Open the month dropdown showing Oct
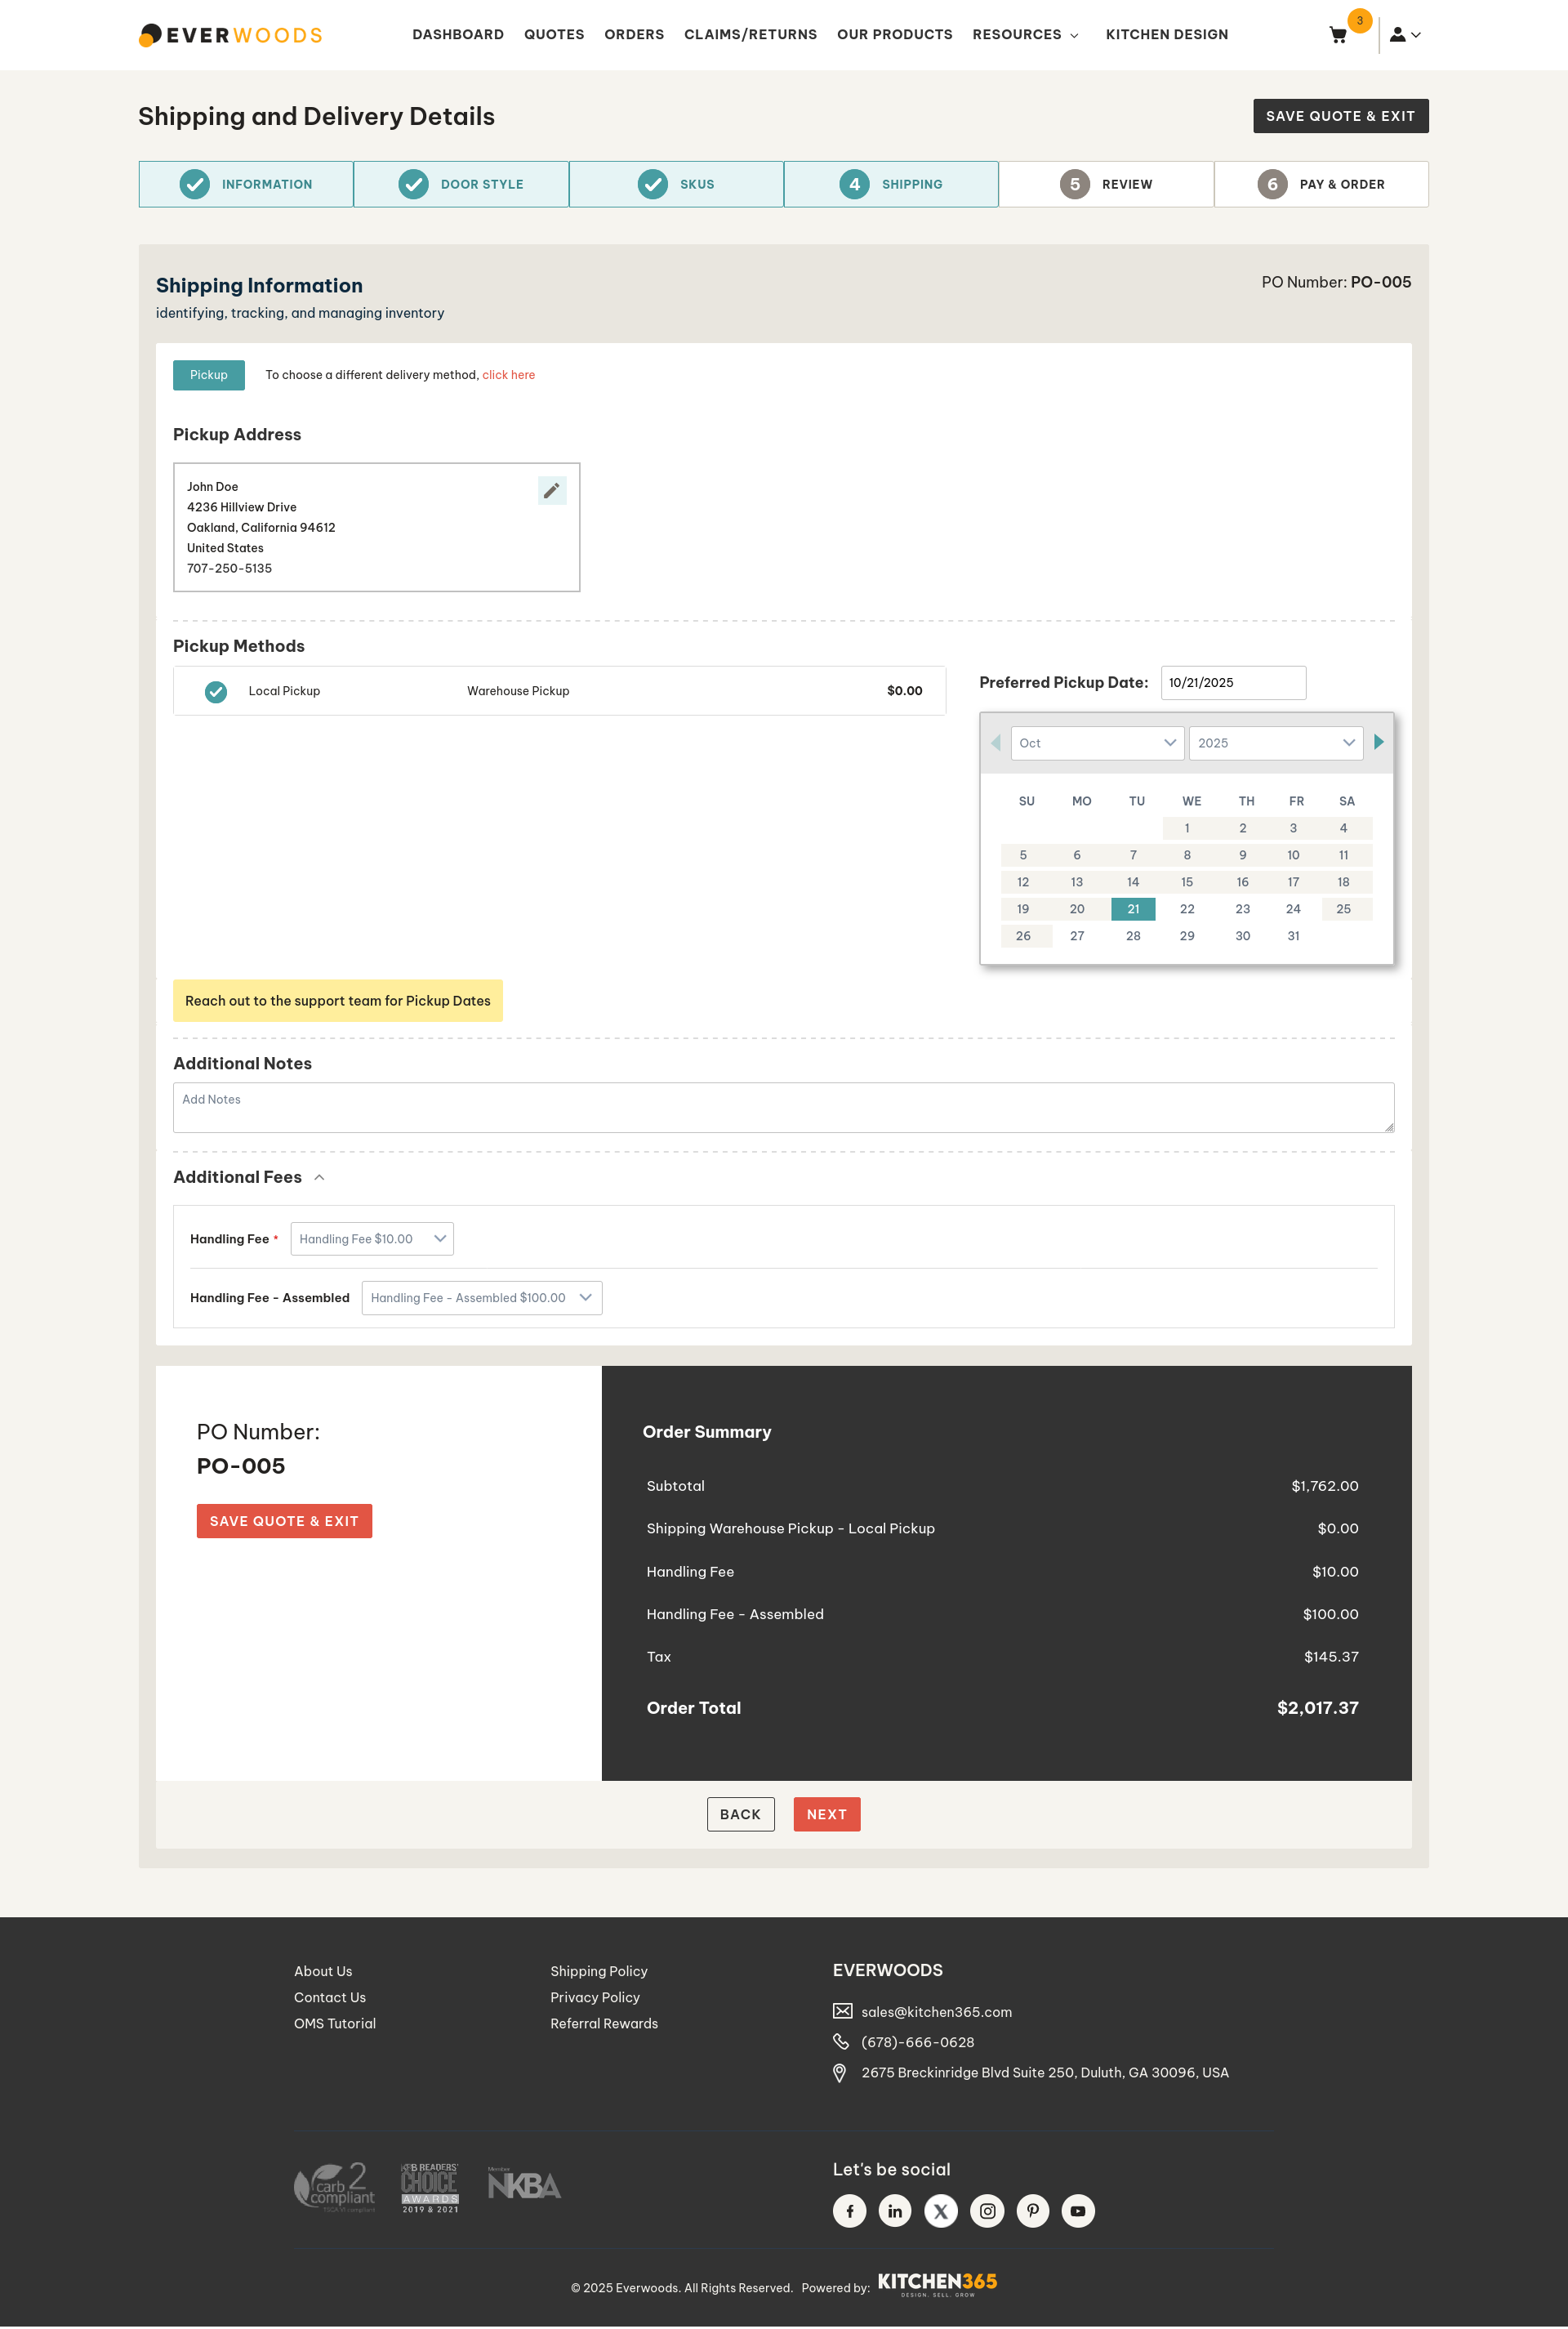1568x2329 pixels. click(1096, 743)
